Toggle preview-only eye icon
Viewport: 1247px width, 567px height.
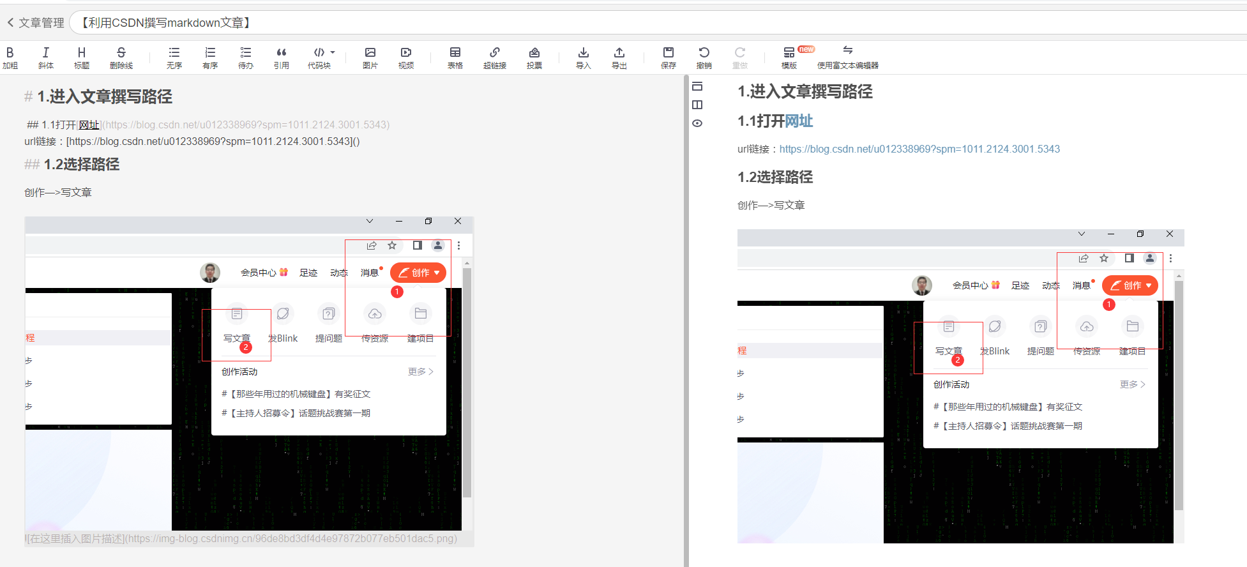point(697,123)
